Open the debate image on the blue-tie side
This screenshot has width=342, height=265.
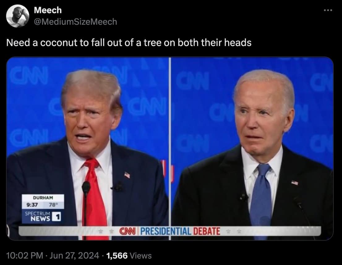point(252,149)
